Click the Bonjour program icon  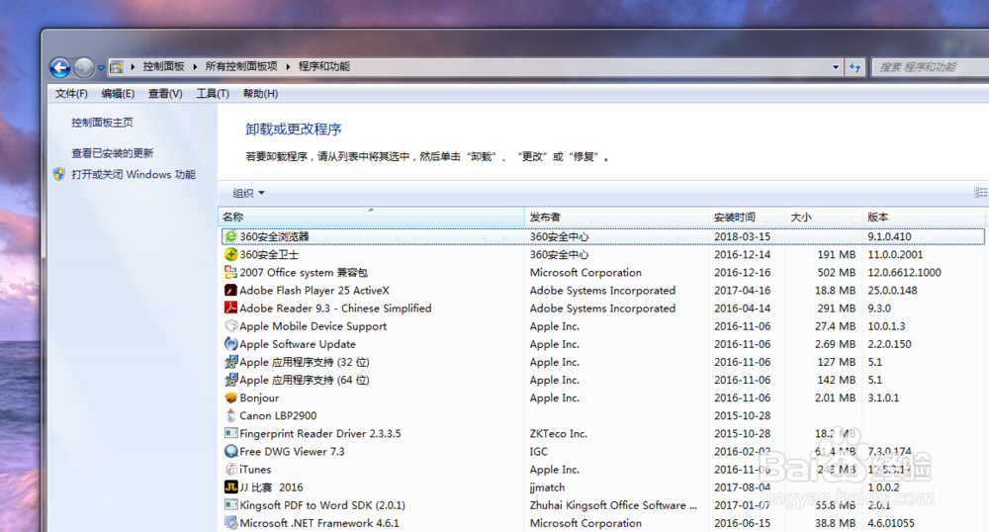coord(230,398)
